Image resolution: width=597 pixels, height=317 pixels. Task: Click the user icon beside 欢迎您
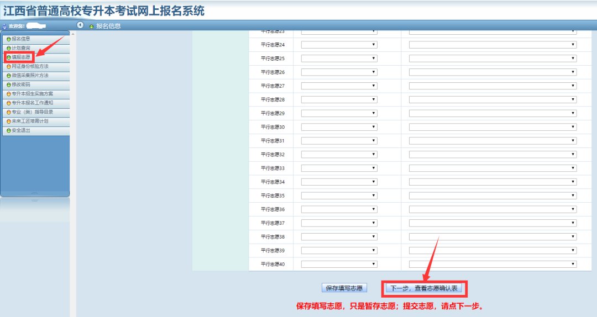(4, 27)
